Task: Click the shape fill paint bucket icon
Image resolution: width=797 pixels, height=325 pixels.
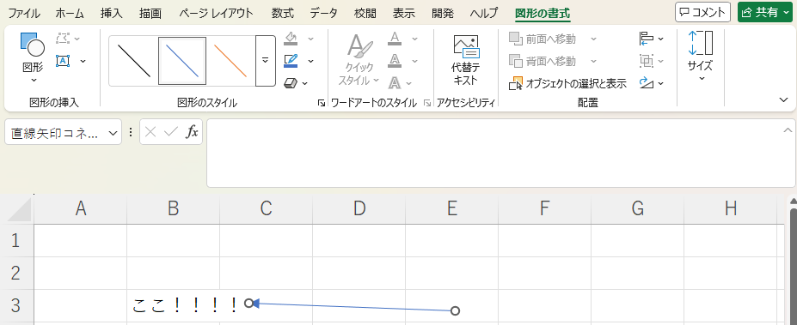Action: point(291,39)
